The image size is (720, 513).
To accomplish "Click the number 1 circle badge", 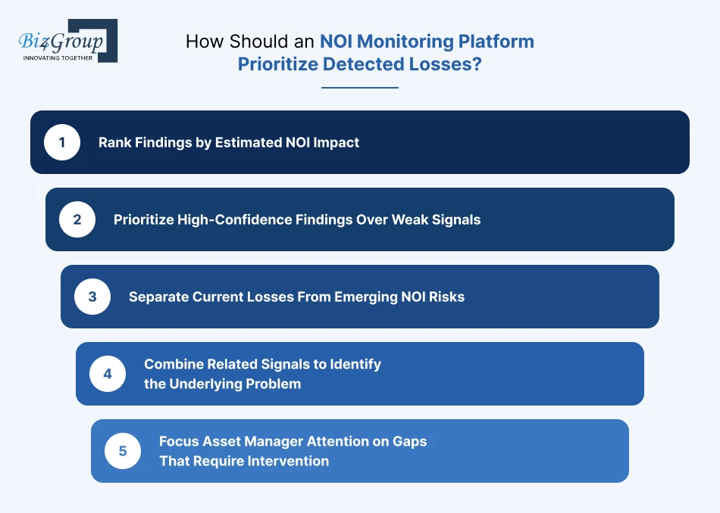I will click(62, 142).
